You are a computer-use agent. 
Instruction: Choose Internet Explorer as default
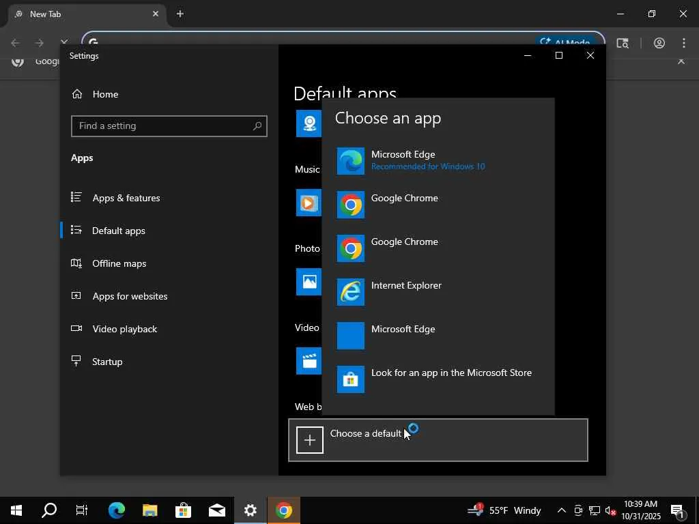pyautogui.click(x=438, y=292)
